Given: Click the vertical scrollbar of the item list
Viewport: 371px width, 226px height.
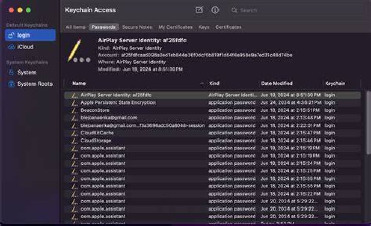Looking at the screenshot, I should (x=368, y=123).
